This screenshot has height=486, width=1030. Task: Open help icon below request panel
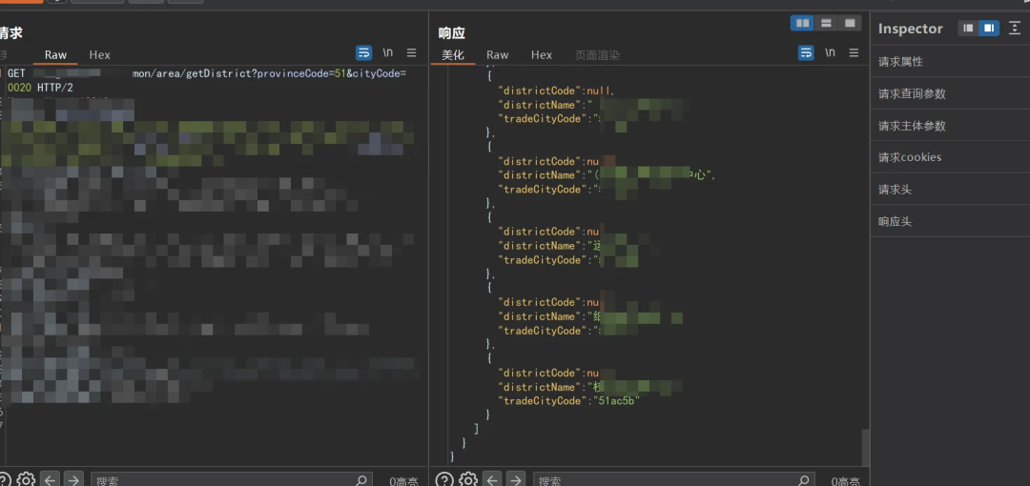point(3,480)
